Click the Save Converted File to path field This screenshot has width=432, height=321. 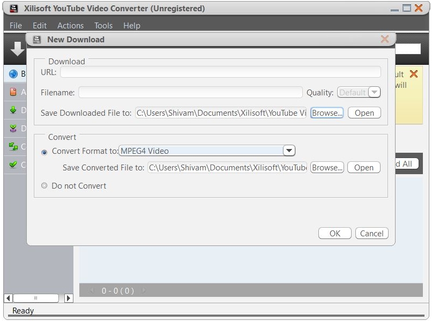[x=227, y=168]
